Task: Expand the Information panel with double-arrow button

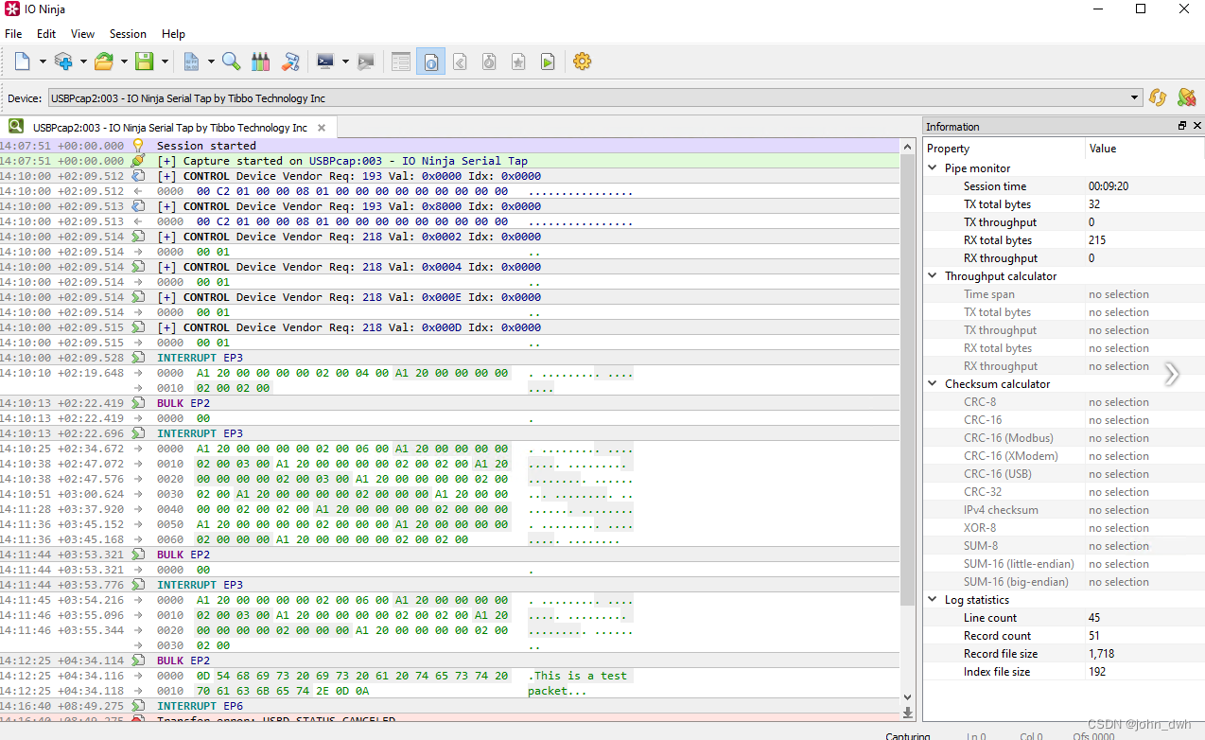Action: point(1172,374)
